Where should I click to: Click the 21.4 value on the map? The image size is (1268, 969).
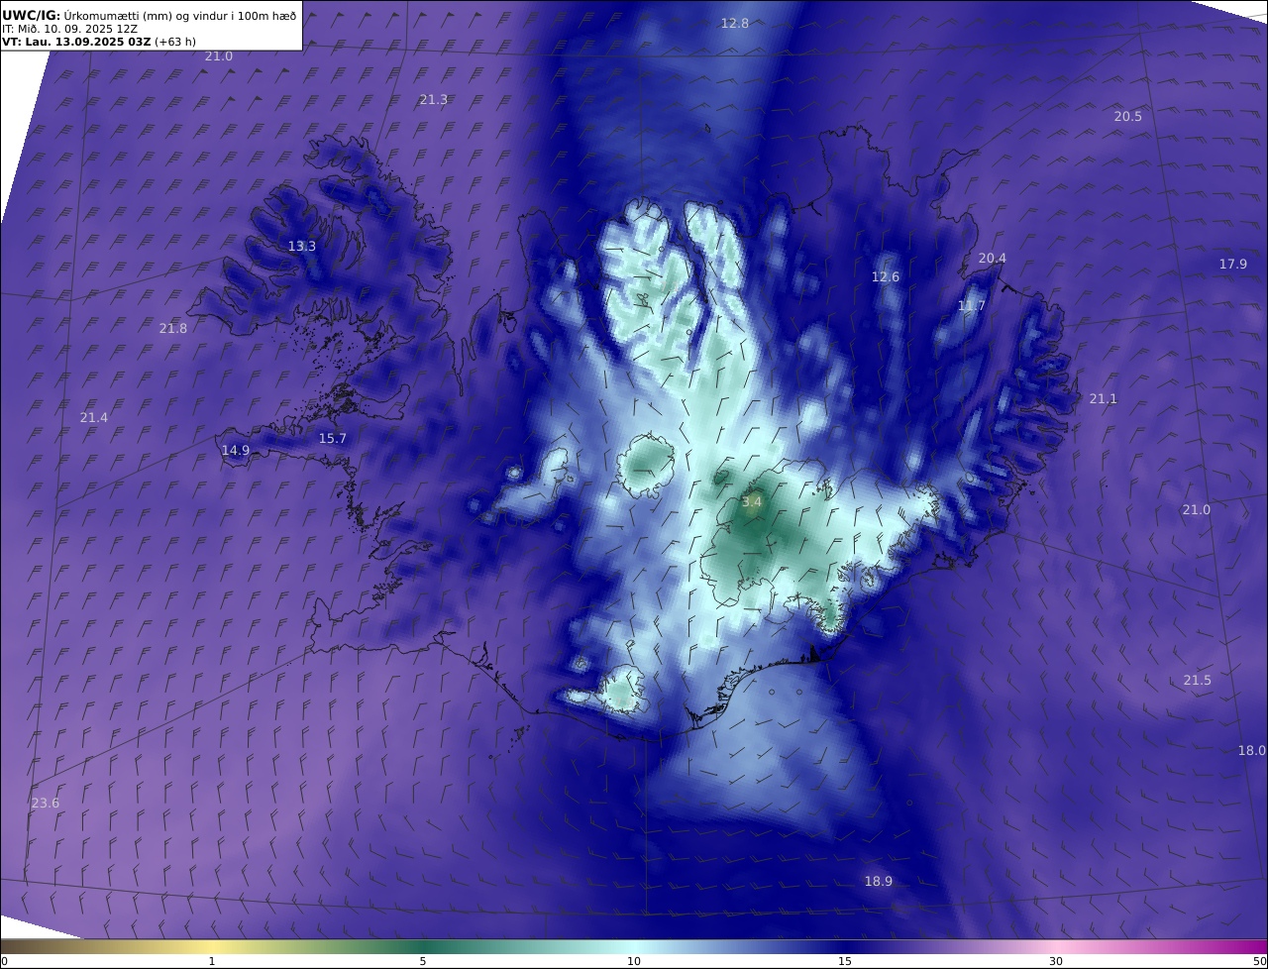coord(94,417)
